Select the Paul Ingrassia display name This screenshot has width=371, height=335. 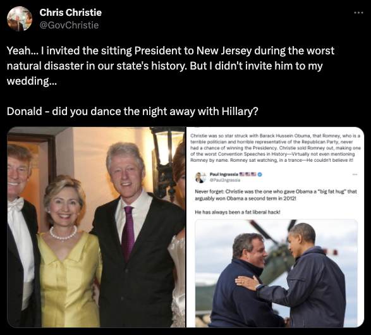tap(224, 174)
